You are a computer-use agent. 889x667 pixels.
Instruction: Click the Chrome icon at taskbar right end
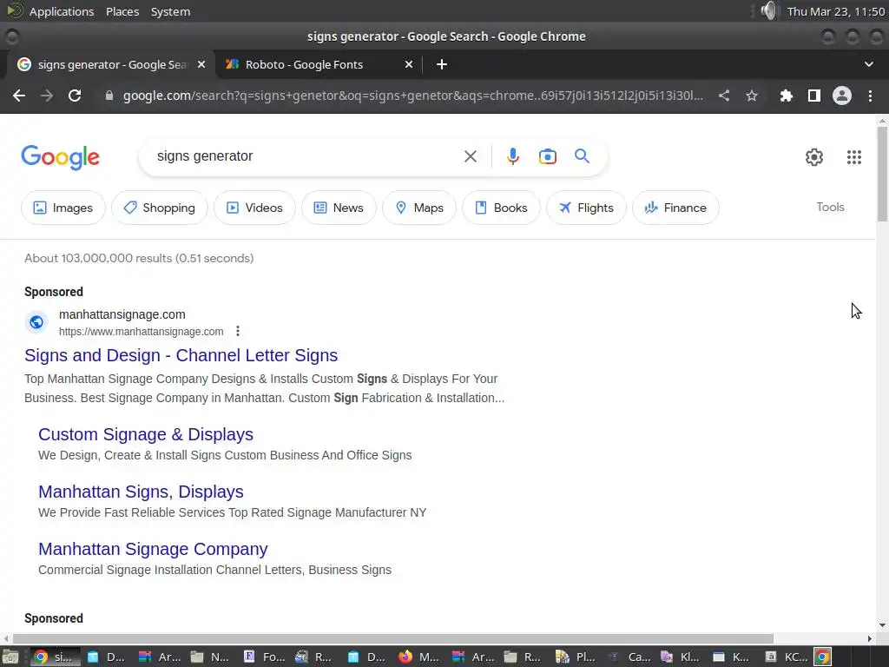pyautogui.click(x=823, y=657)
